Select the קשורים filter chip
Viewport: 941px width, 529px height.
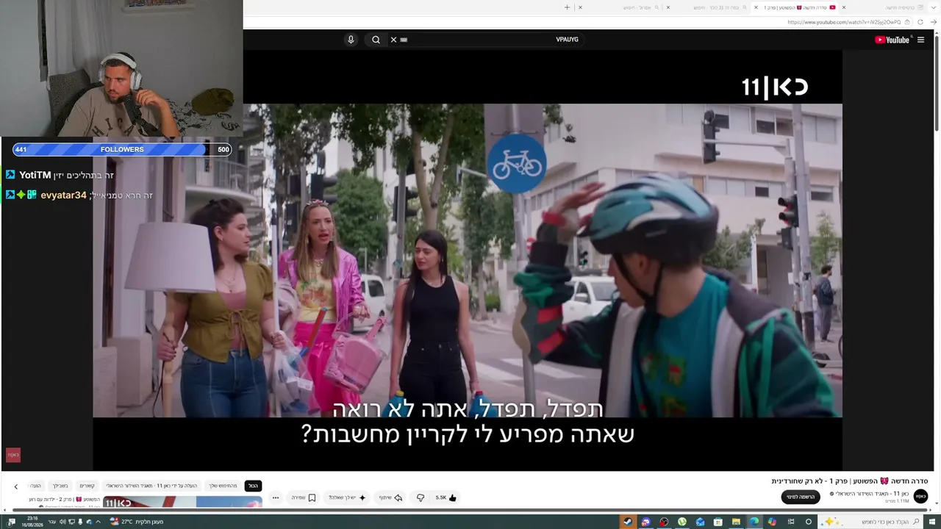[87, 486]
